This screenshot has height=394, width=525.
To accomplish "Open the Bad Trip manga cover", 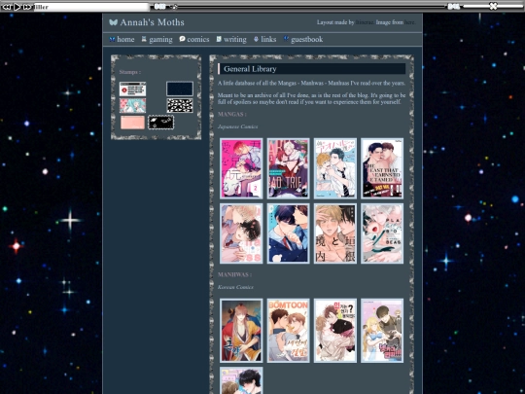I will point(289,168).
